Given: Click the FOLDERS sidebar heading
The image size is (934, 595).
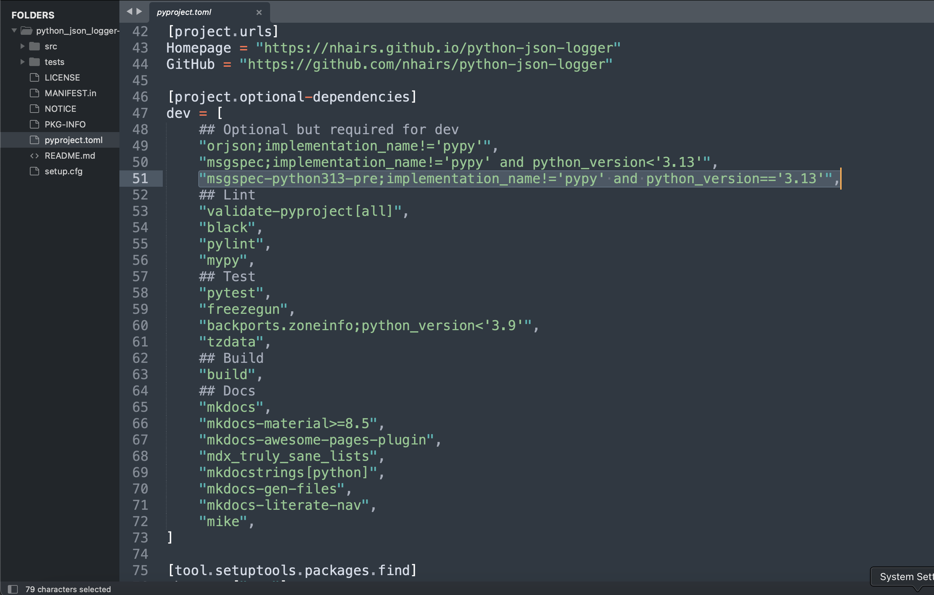Looking at the screenshot, I should pyautogui.click(x=33, y=15).
